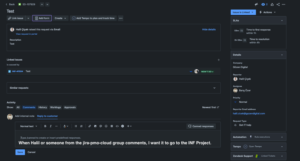
Task: Open more formatting options ellipsis
Action: click(x=56, y=126)
